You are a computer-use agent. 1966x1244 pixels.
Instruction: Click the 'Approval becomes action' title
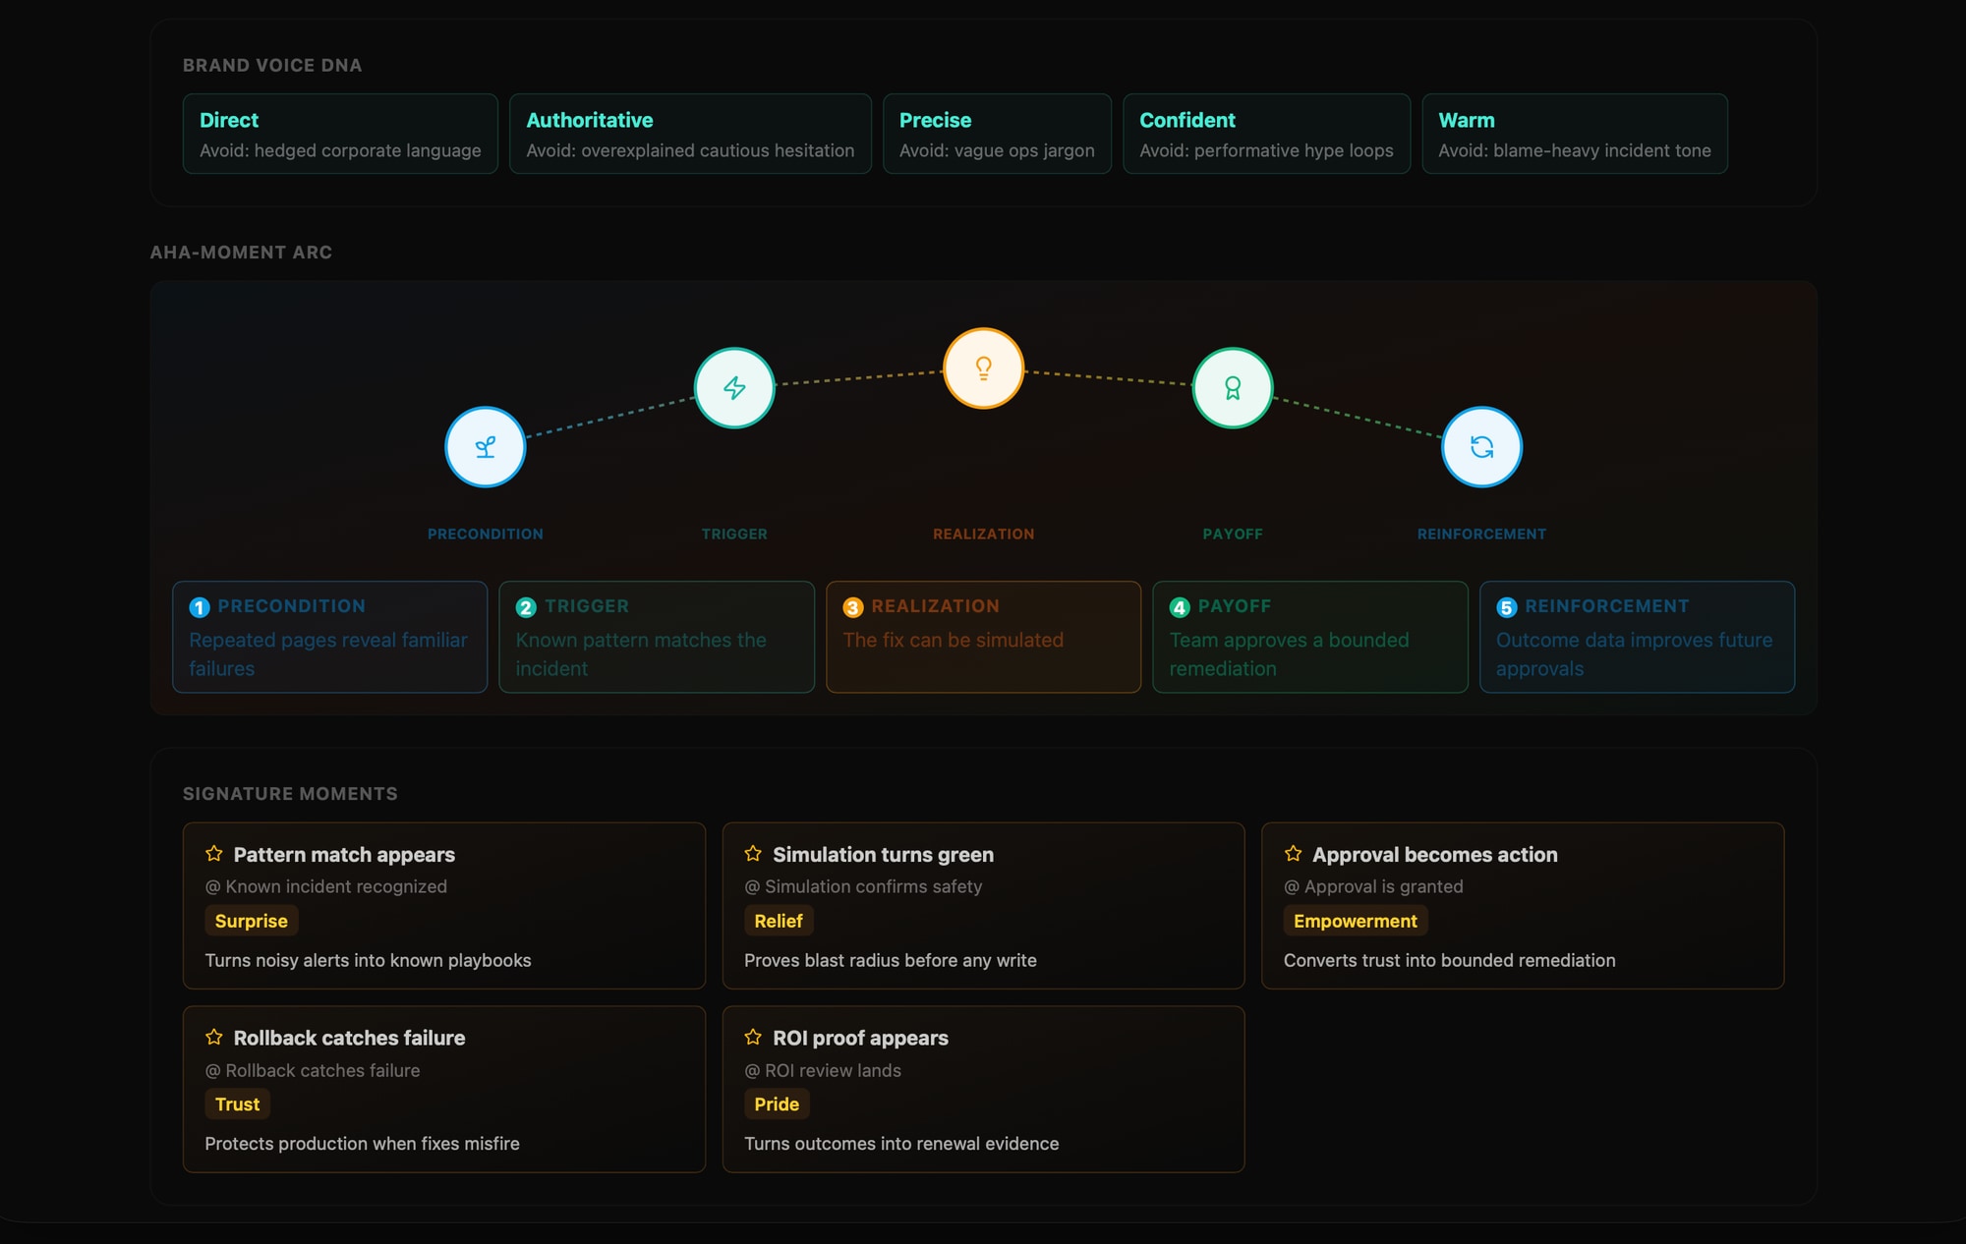click(x=1434, y=855)
